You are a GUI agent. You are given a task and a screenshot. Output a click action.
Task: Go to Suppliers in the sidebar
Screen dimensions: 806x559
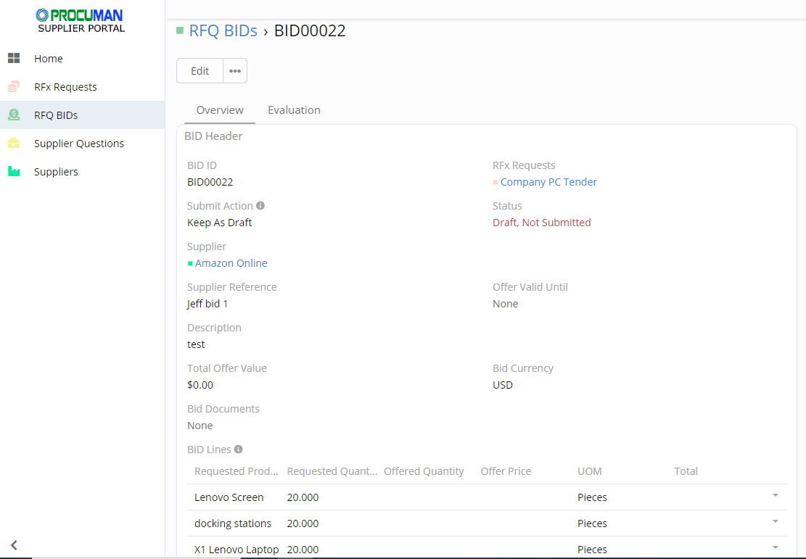pyautogui.click(x=82, y=172)
